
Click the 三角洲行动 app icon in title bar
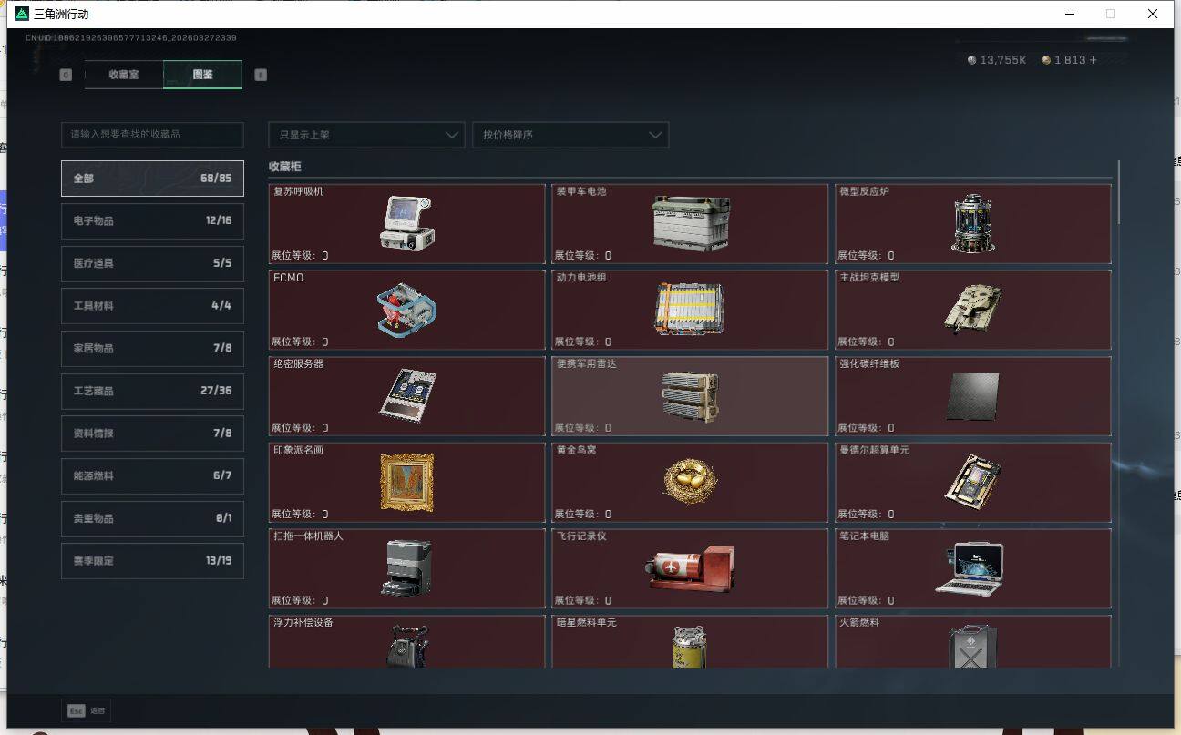click(x=22, y=14)
